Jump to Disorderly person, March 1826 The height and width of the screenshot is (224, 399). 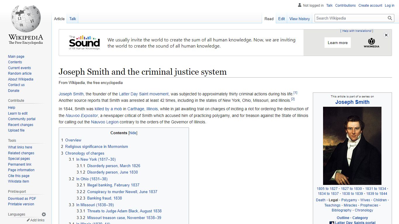(114, 166)
